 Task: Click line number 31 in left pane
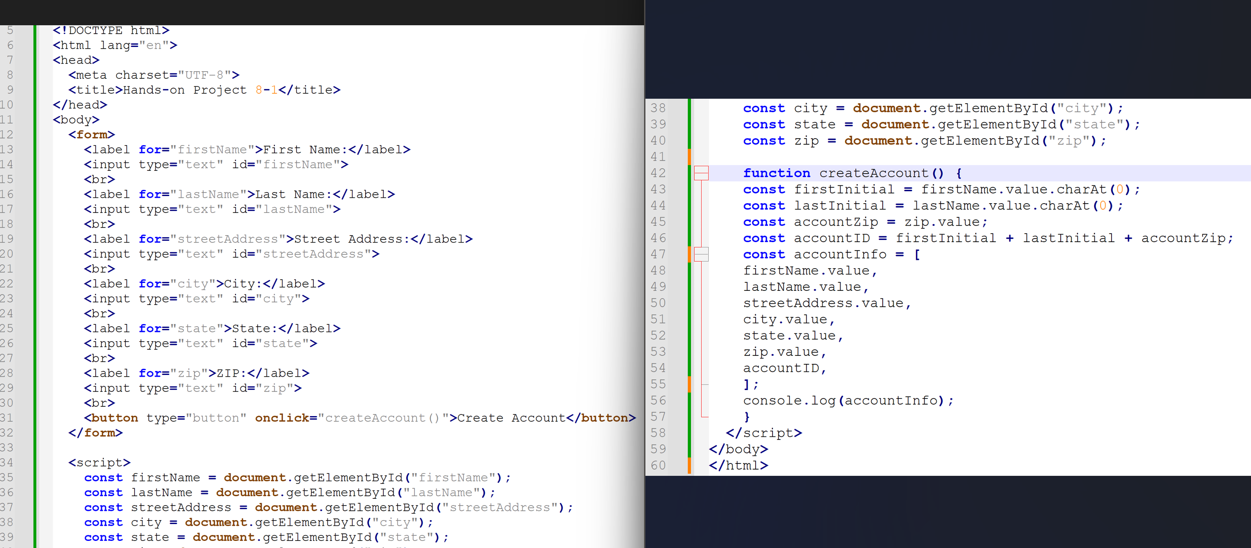[7, 418]
